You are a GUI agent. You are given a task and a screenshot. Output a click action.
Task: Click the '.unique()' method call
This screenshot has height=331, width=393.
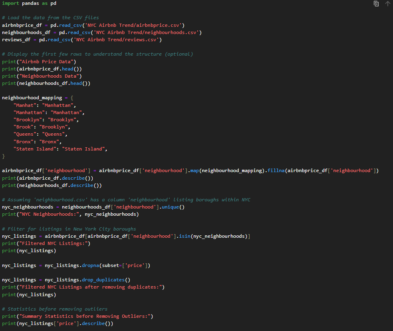coord(172,207)
